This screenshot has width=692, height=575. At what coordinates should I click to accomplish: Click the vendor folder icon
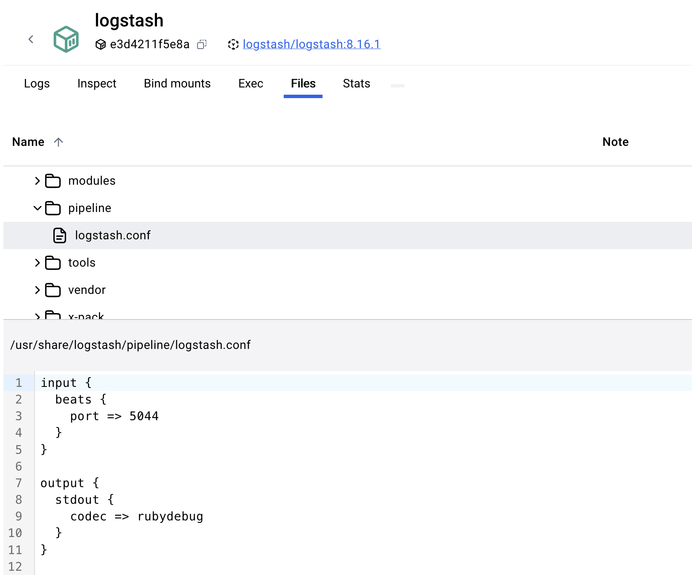[x=53, y=290]
